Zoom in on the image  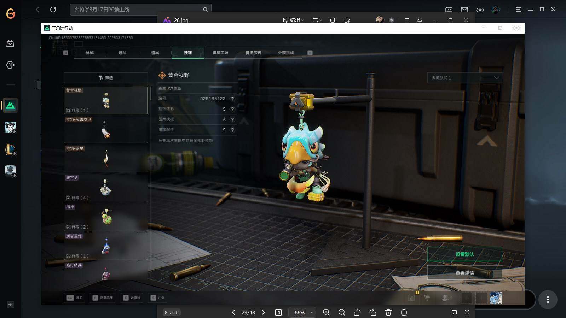pos(326,312)
